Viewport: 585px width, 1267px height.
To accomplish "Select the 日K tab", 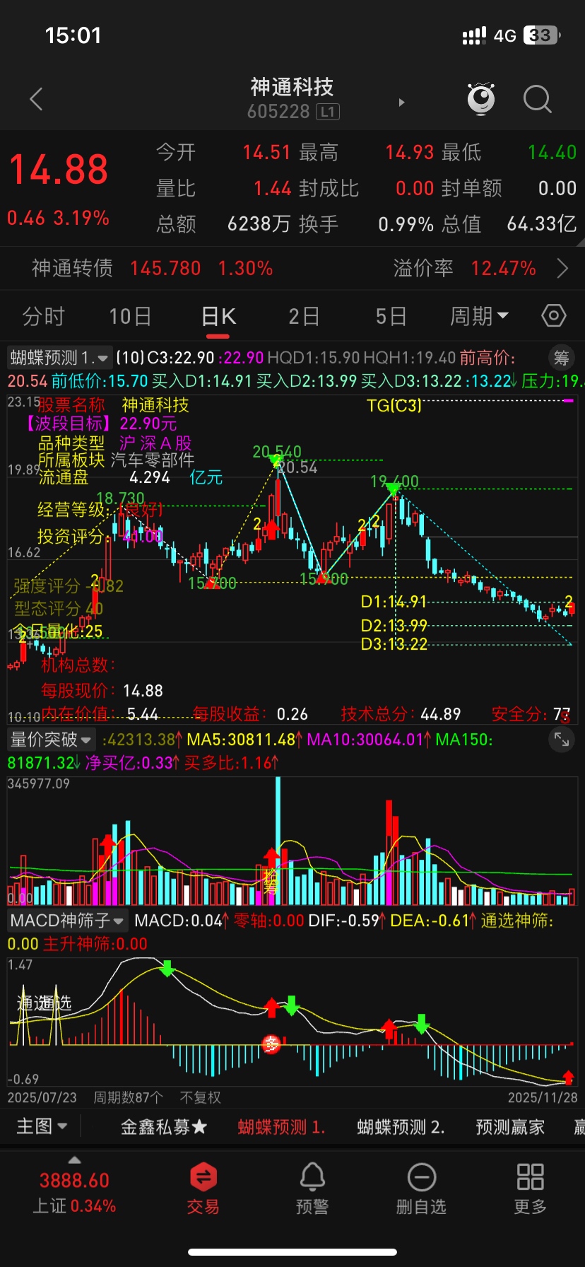I will tap(218, 316).
